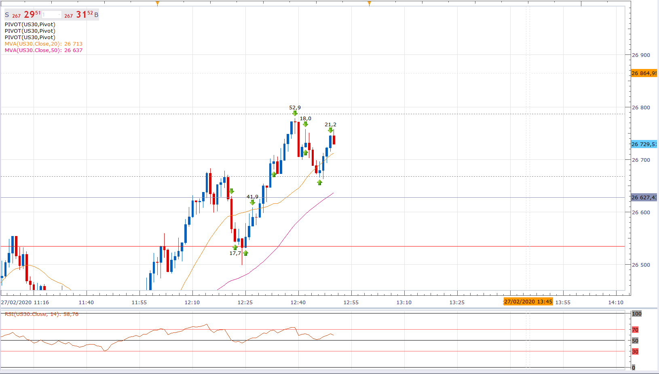Click the 13:10 time axis label

404,302
